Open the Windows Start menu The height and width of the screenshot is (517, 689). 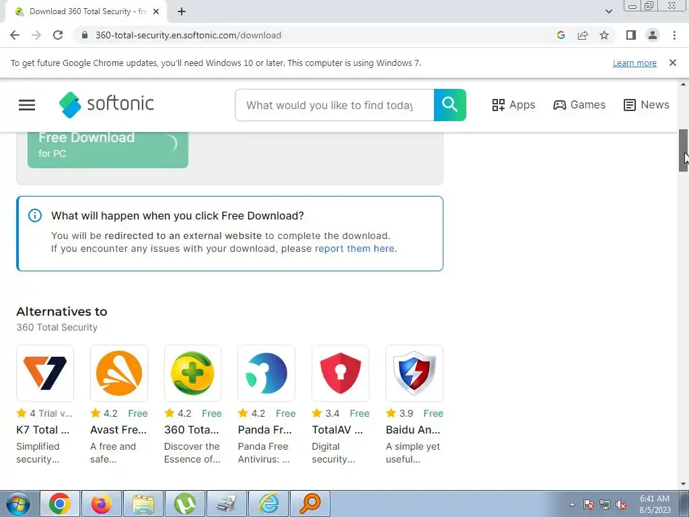(17, 504)
